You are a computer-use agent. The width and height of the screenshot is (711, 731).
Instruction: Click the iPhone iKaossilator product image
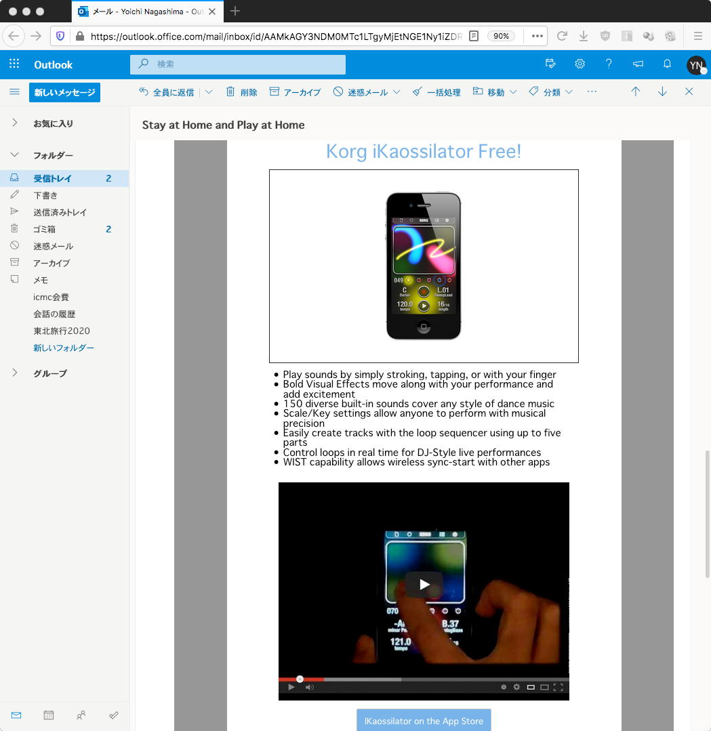coord(424,266)
